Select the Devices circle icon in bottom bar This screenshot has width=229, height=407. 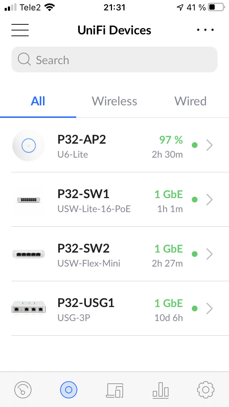tap(69, 389)
